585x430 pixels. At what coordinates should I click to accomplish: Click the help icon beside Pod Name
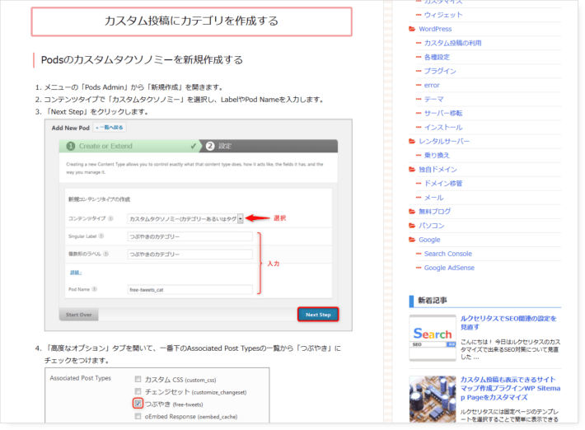pos(94,289)
